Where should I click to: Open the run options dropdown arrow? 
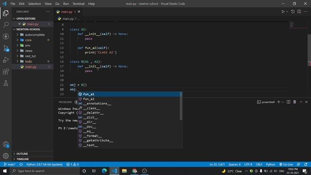pyautogui.click(x=287, y=12)
